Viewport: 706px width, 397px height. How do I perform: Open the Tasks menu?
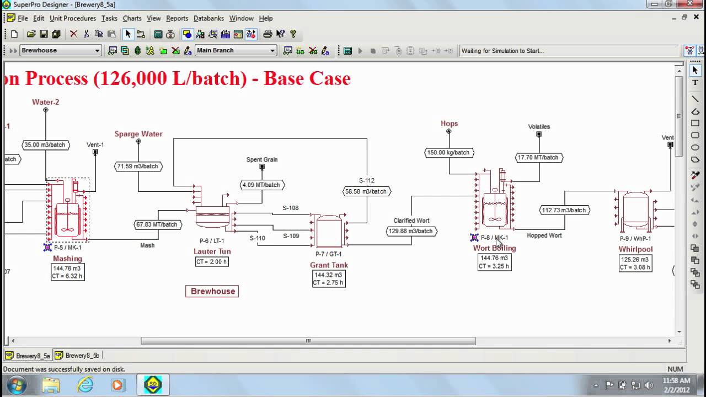(x=109, y=18)
